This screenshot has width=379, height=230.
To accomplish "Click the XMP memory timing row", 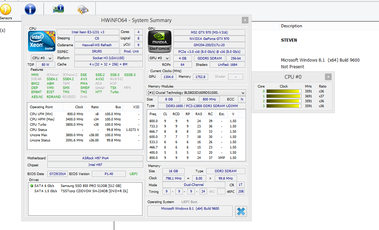I will pyautogui.click(x=196, y=158).
